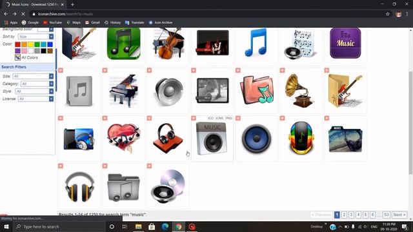Select the gray folder with music notes

[123, 188]
